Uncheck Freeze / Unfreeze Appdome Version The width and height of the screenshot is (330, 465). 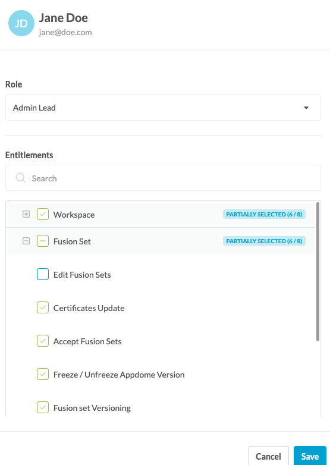tap(43, 374)
